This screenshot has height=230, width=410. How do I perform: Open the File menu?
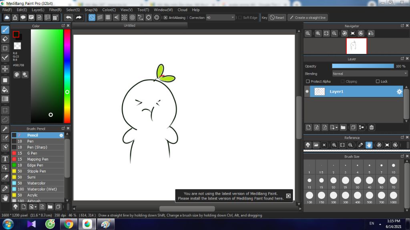tap(7, 10)
